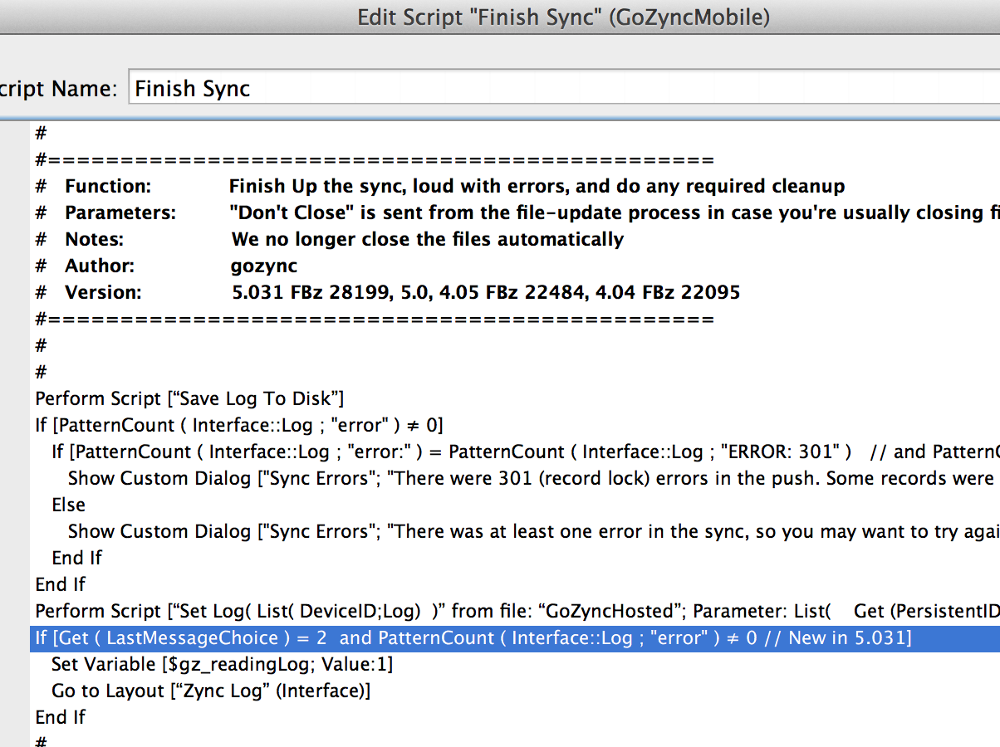Select the equals-sign divider comment below Version line
Screen dimensions: 1000x747
coord(375,319)
